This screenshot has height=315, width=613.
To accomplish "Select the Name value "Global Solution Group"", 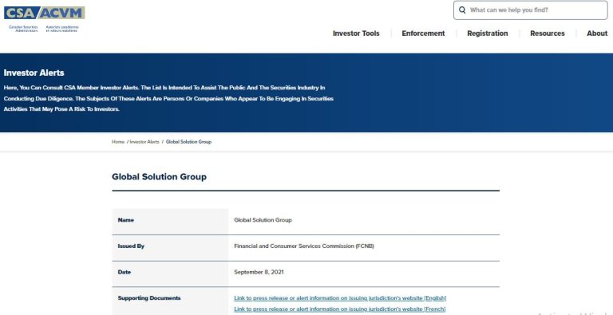I will point(263,220).
